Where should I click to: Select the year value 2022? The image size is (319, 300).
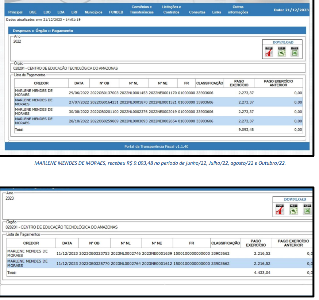[17, 41]
